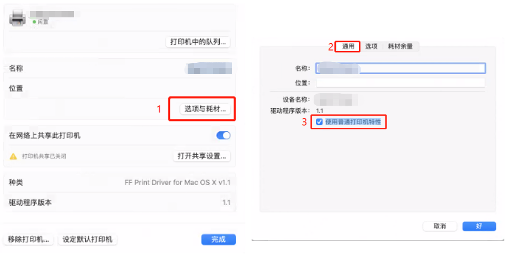This screenshot has height=254, width=511.
Task: Click 设定默认打印机 button
Action: pos(87,239)
